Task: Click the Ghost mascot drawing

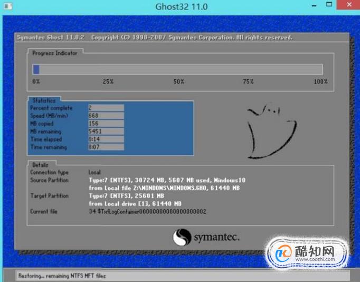Action: coord(272,131)
